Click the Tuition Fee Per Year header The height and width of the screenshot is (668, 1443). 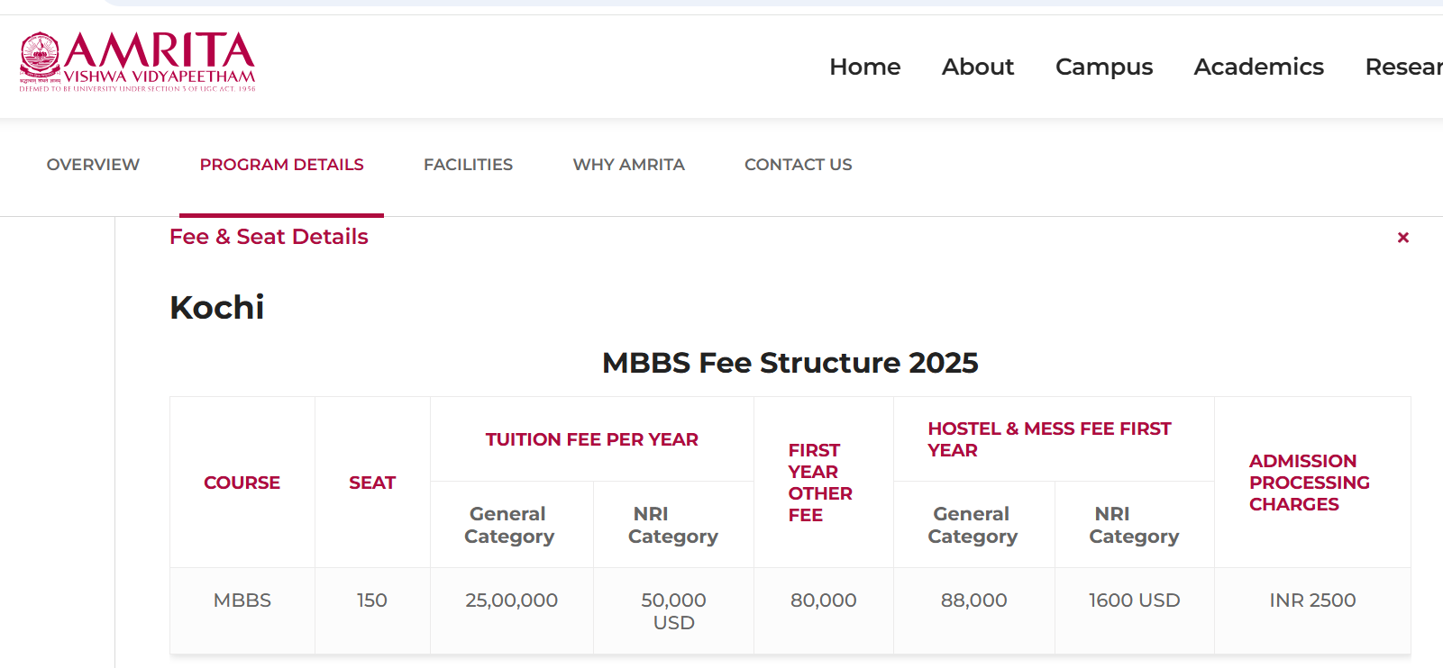coord(591,439)
